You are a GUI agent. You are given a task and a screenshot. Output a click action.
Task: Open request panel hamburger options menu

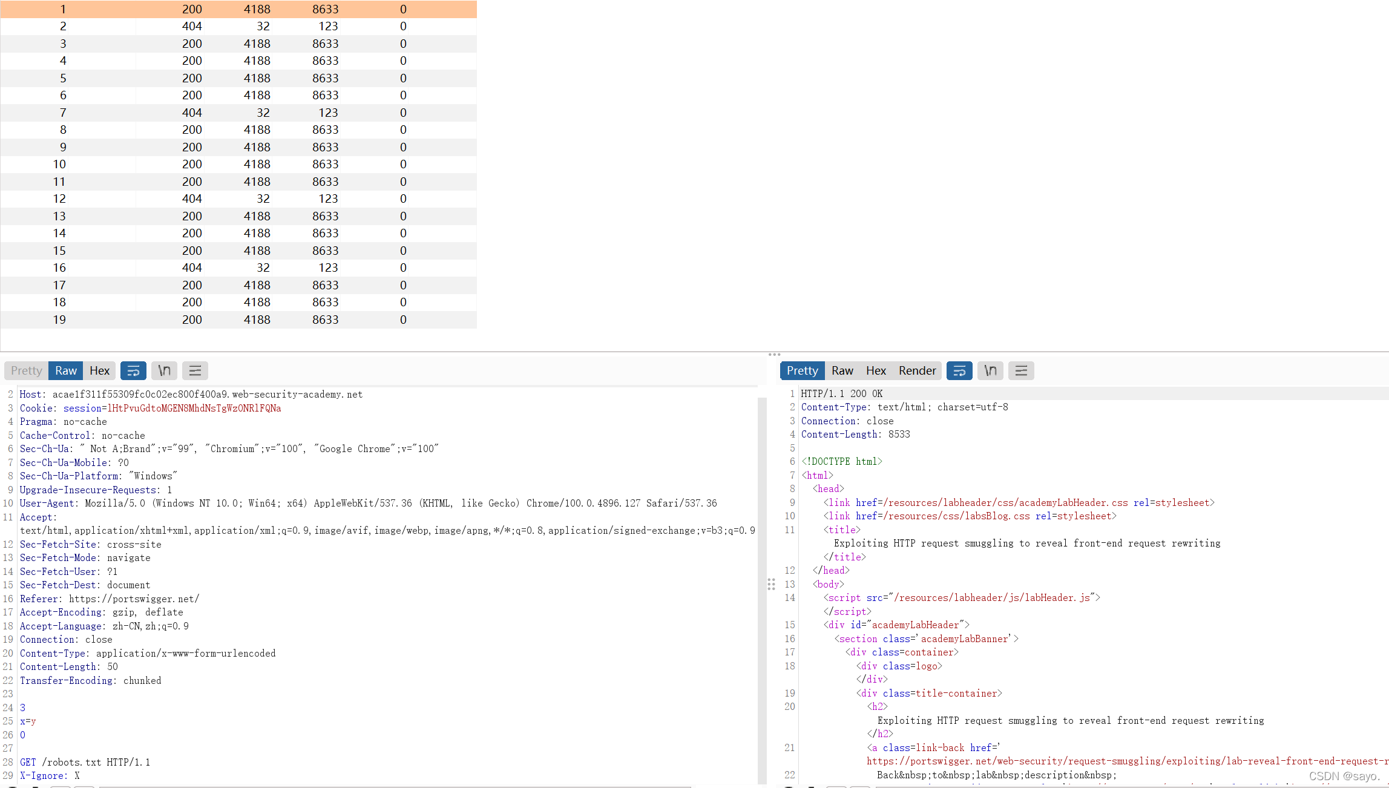pyautogui.click(x=195, y=370)
